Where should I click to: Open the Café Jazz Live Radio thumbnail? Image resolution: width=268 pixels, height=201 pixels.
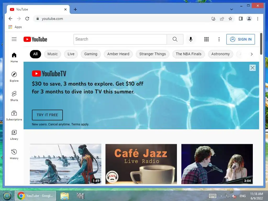point(141,164)
